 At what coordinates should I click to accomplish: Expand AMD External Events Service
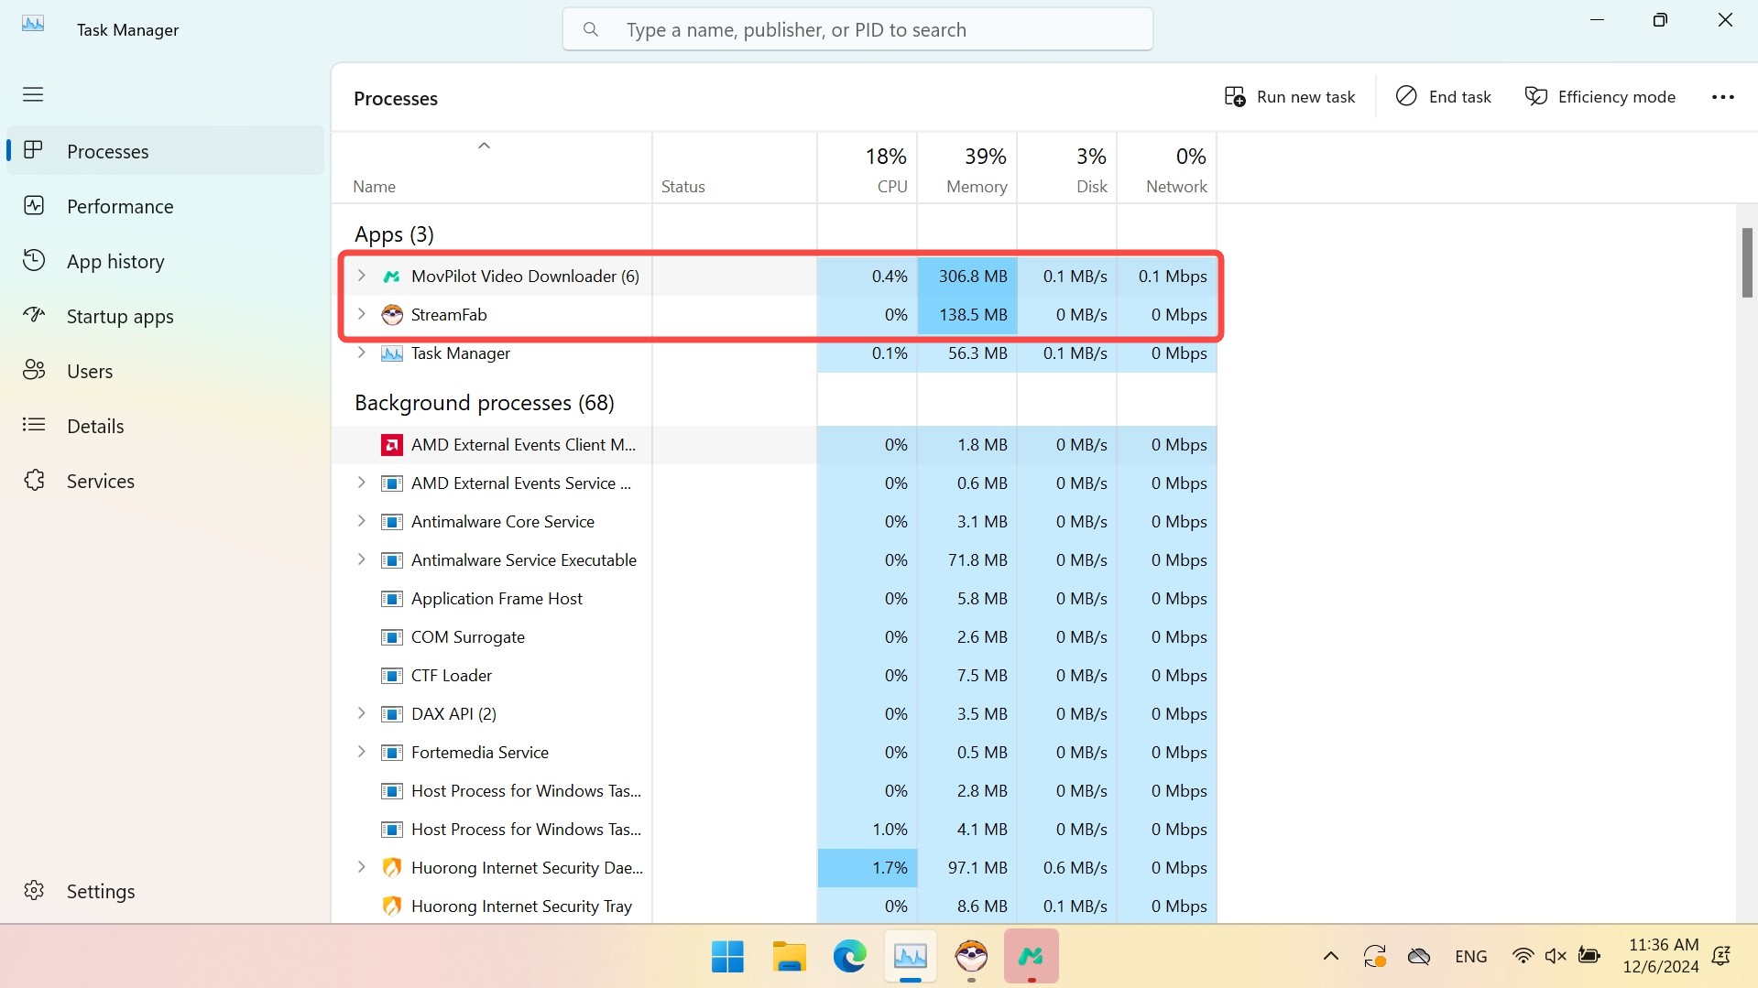click(361, 483)
